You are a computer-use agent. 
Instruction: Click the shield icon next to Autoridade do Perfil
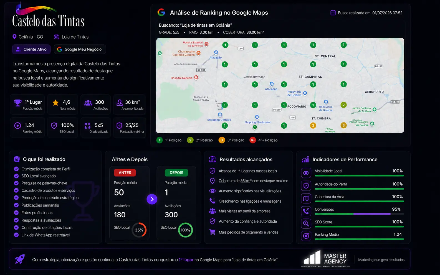coord(306,186)
